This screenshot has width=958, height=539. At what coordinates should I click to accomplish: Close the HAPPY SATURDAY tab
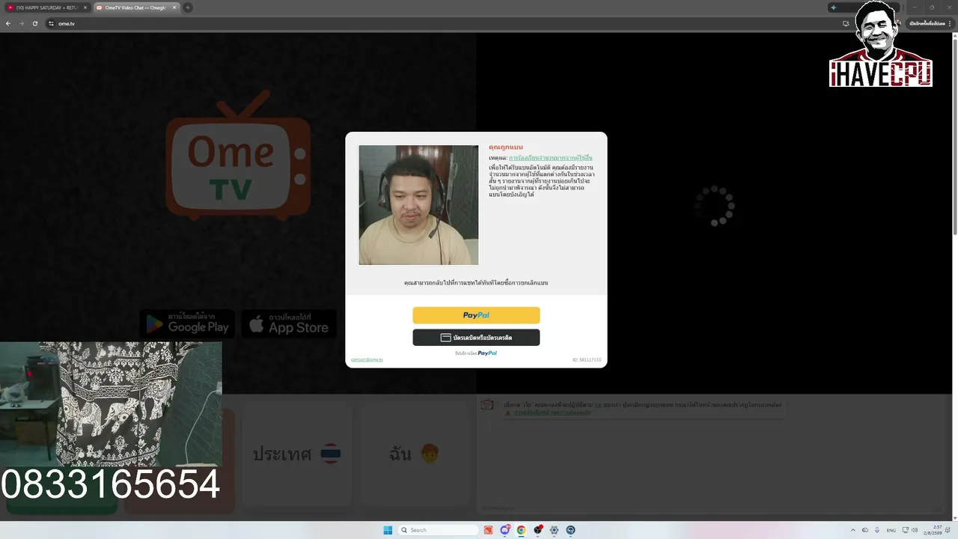pos(85,7)
